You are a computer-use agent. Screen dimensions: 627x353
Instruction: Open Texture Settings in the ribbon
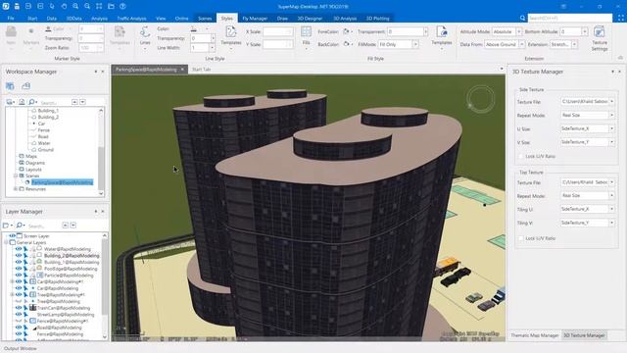pyautogui.click(x=599, y=38)
